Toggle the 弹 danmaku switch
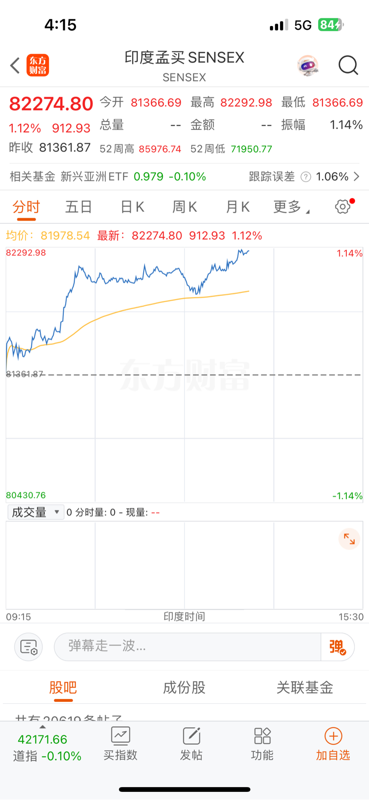This screenshot has height=800, width=369. point(338,647)
